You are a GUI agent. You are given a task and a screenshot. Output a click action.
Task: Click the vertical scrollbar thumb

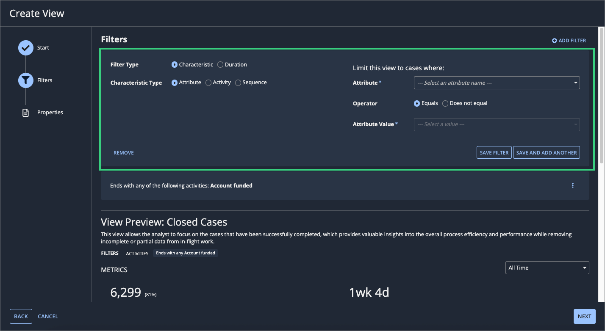click(601, 95)
